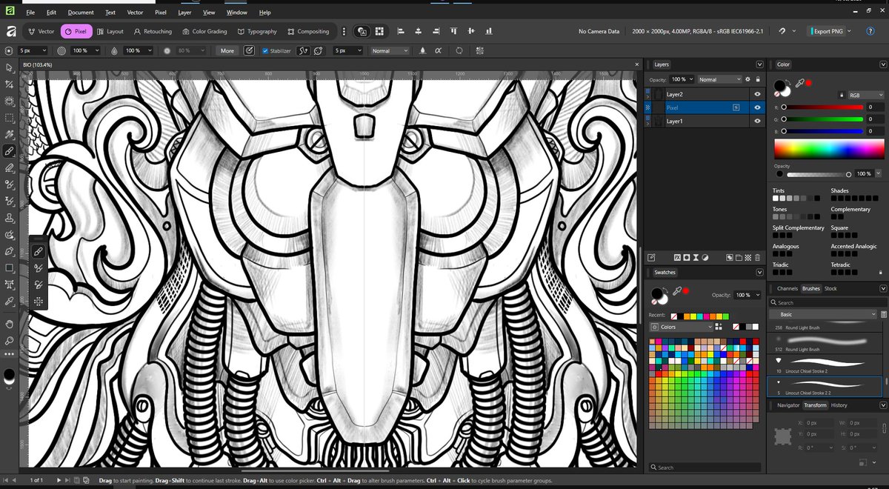Click the toolbar overflow three-dots icon

click(x=344, y=31)
